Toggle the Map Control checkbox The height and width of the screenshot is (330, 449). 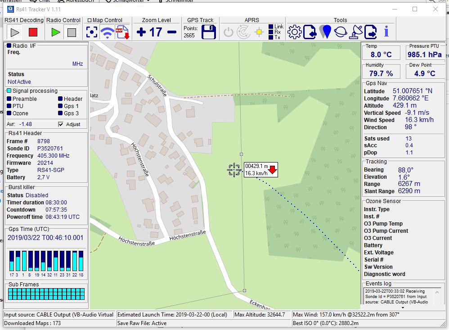tap(90, 20)
